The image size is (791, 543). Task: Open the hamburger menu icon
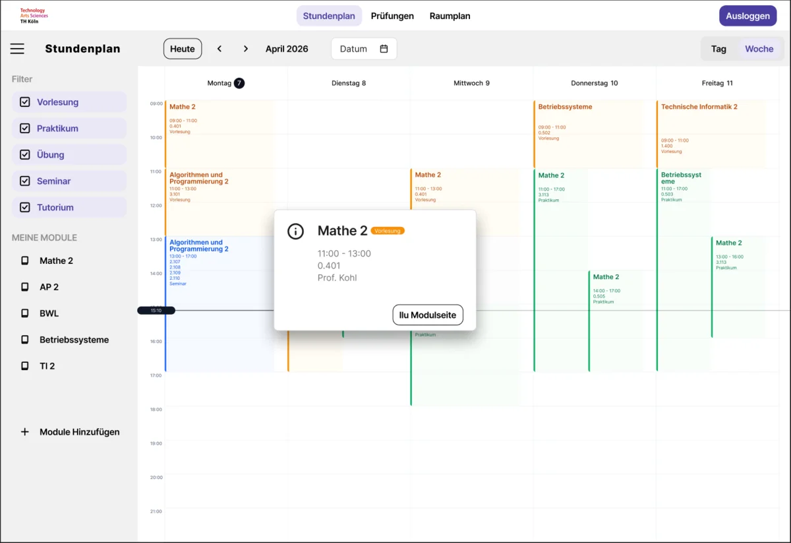(17, 49)
